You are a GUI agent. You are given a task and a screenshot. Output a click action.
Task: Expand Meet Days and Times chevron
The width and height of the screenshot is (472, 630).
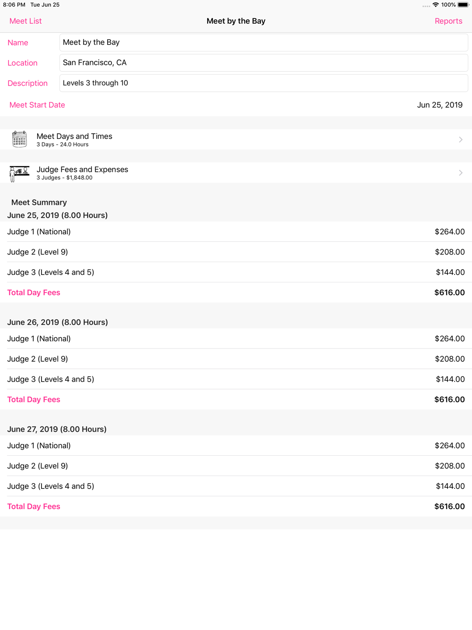460,139
